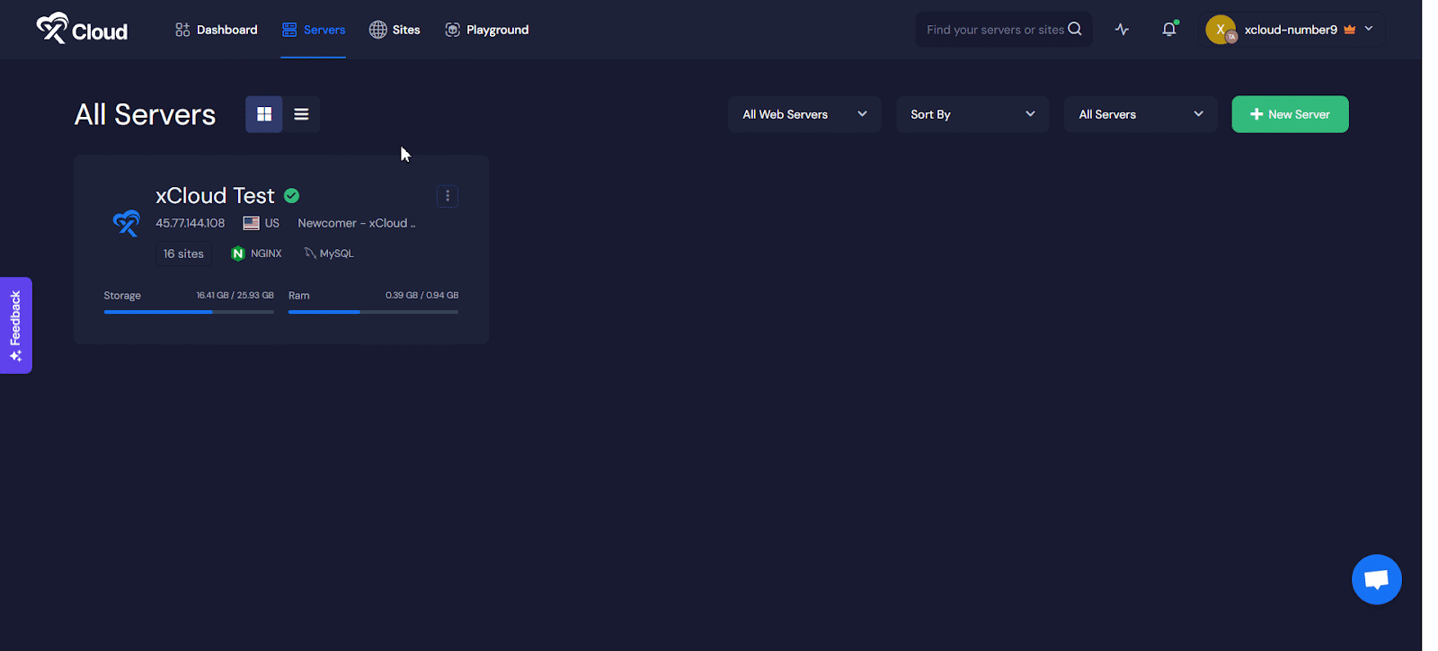Click the Ram usage bar
The image size is (1438, 651).
click(x=373, y=312)
